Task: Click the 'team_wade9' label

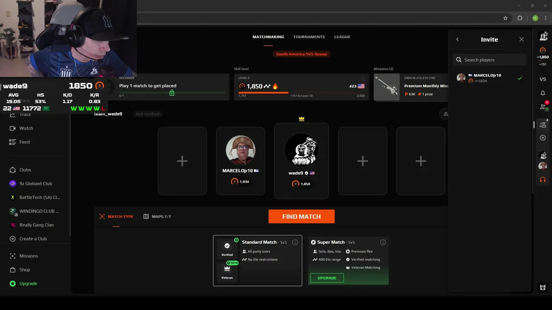Action: click(108, 114)
